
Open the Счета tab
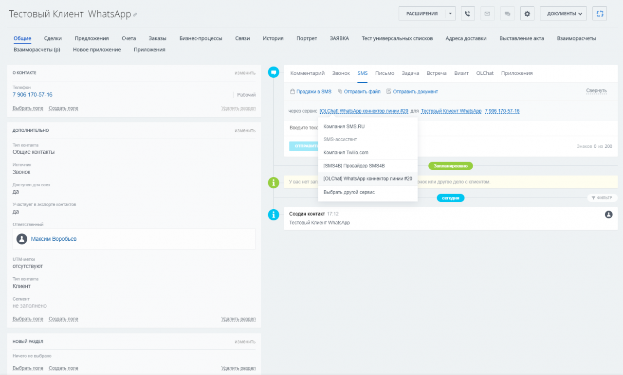[x=128, y=38]
